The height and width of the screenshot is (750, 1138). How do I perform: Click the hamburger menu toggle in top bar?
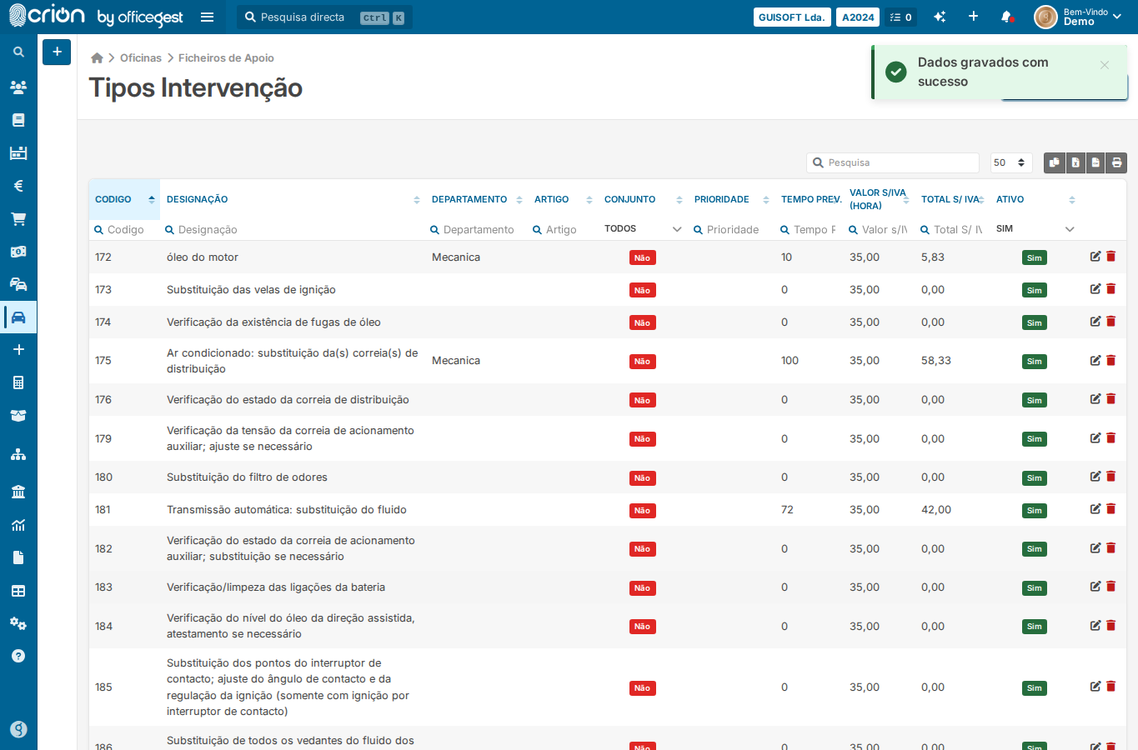click(x=208, y=17)
